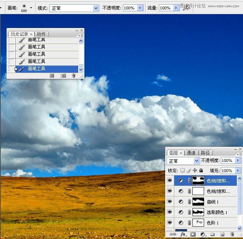The height and width of the screenshot is (239, 243).
Task: Unlink mask chain on selected 色相/饱和 layer
Action: pos(189,181)
